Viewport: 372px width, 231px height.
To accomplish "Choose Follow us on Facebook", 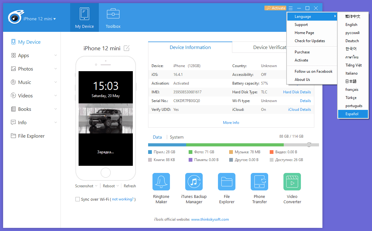I will pyautogui.click(x=312, y=71).
